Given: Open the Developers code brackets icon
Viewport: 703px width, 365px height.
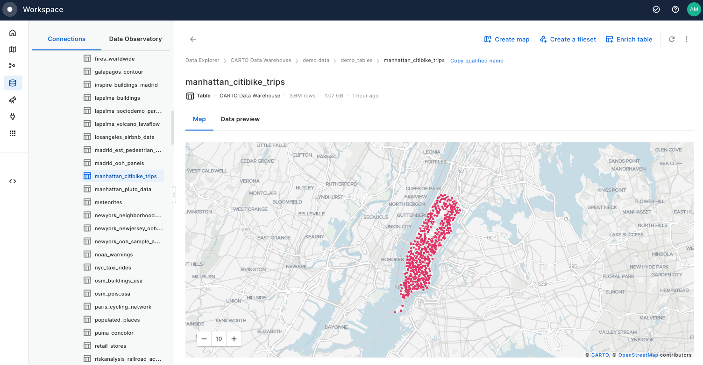Looking at the screenshot, I should pyautogui.click(x=13, y=181).
